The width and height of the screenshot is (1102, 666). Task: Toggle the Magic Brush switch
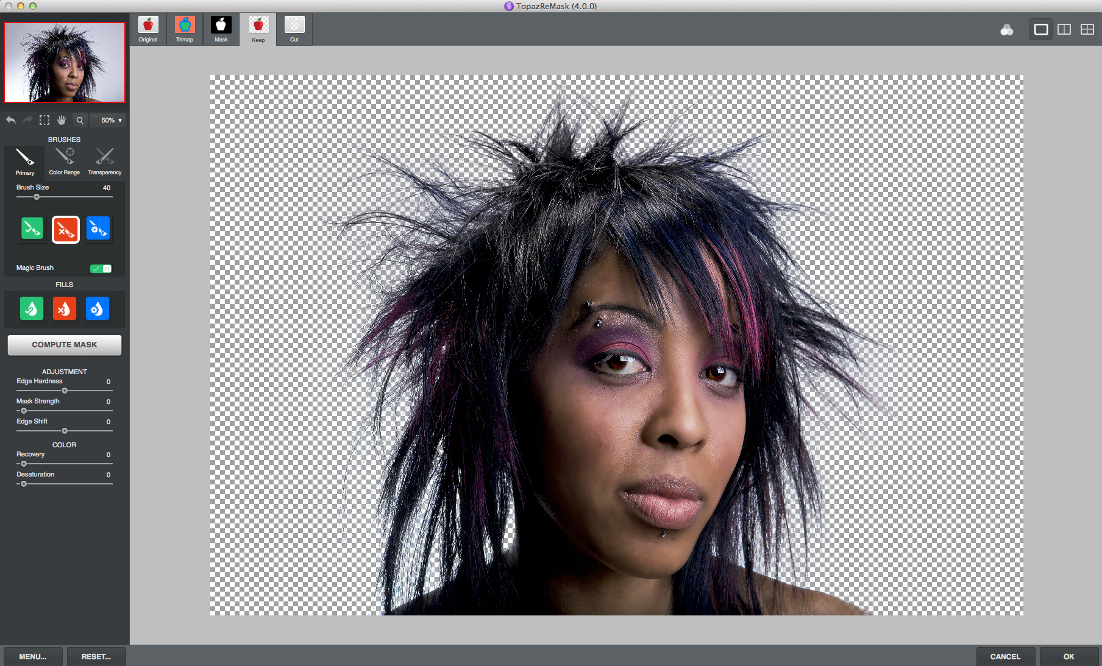tap(101, 269)
